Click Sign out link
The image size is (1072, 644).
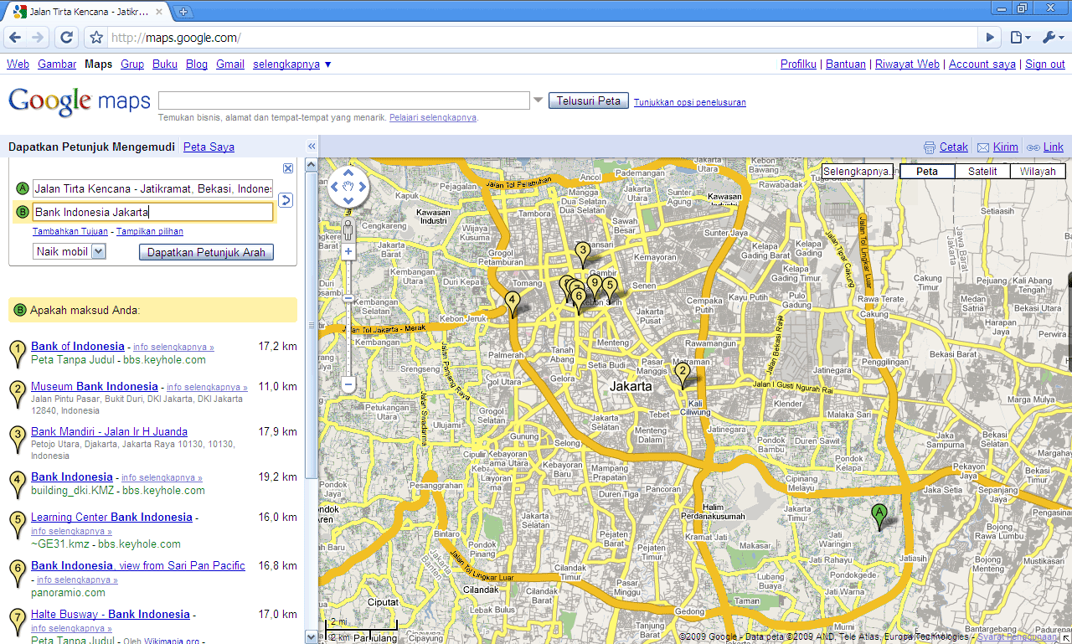(x=1045, y=64)
